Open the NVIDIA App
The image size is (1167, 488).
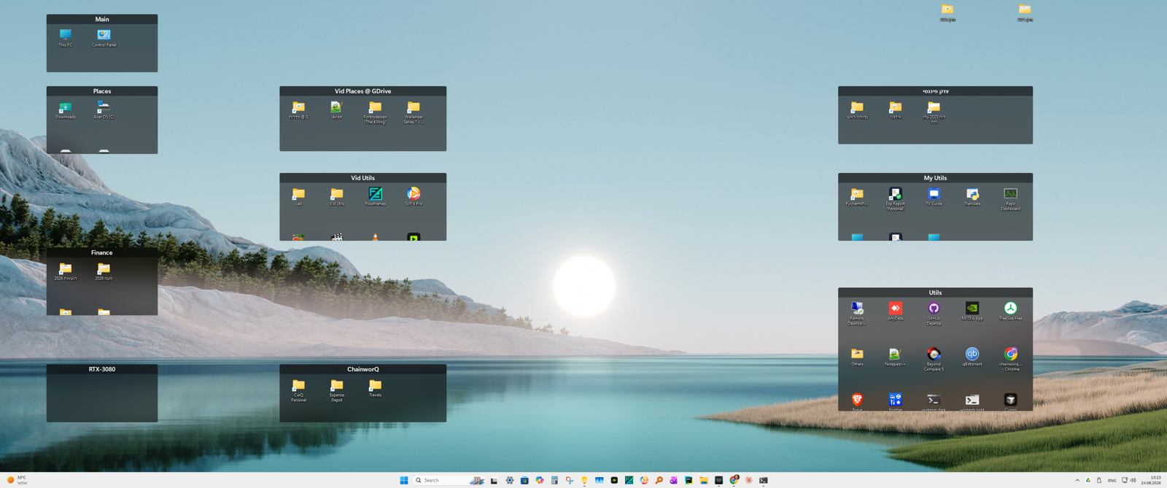[x=972, y=311]
